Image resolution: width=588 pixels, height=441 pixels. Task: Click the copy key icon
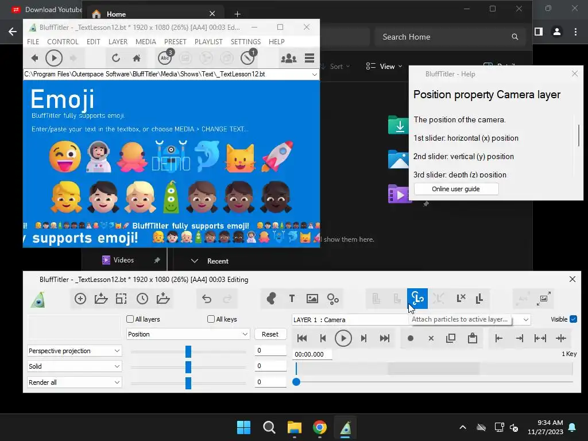pos(451,338)
